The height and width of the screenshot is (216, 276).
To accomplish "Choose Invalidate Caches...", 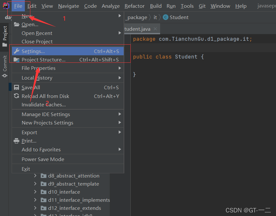I will [x=68, y=104].
